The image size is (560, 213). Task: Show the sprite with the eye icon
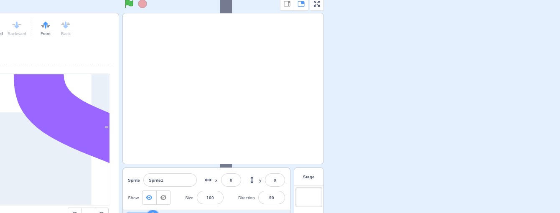[149, 198]
